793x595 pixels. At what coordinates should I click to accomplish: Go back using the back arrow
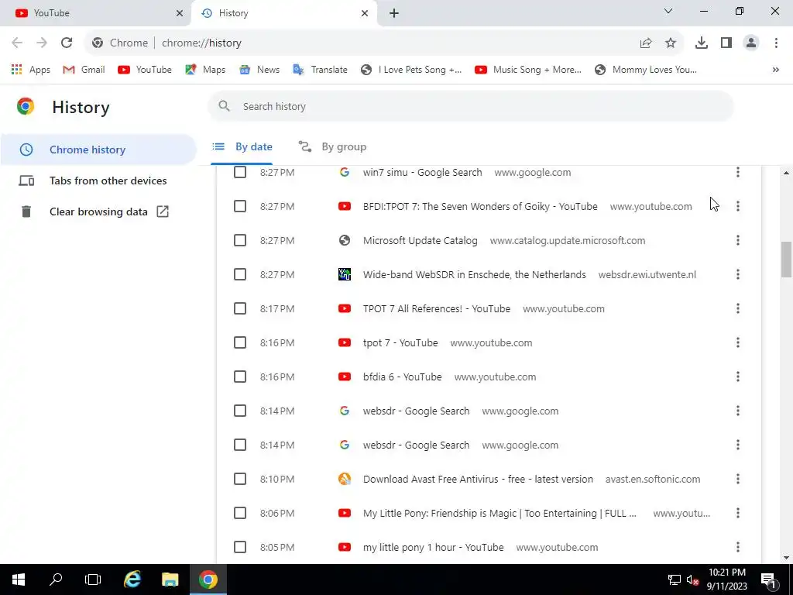pyautogui.click(x=17, y=43)
